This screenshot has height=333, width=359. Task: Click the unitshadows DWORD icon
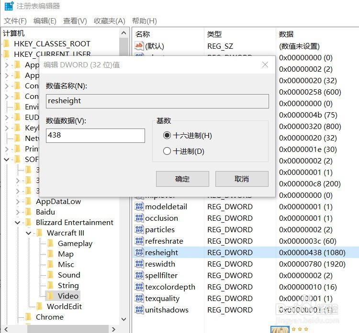pyautogui.click(x=139, y=310)
